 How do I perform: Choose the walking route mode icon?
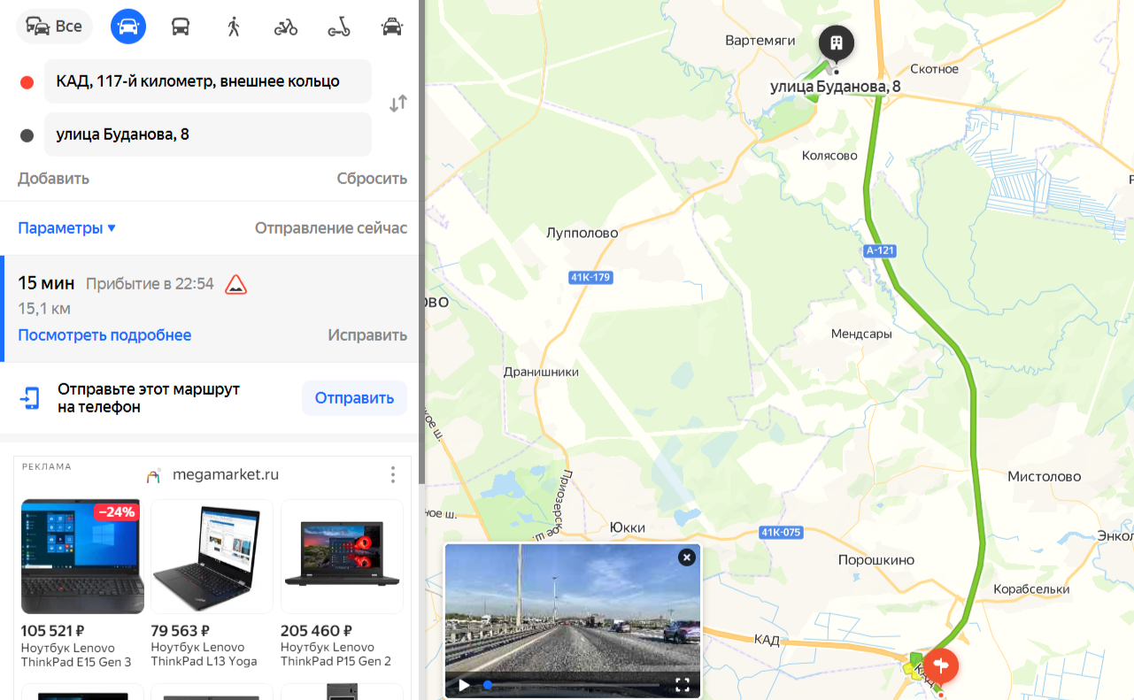click(x=234, y=27)
